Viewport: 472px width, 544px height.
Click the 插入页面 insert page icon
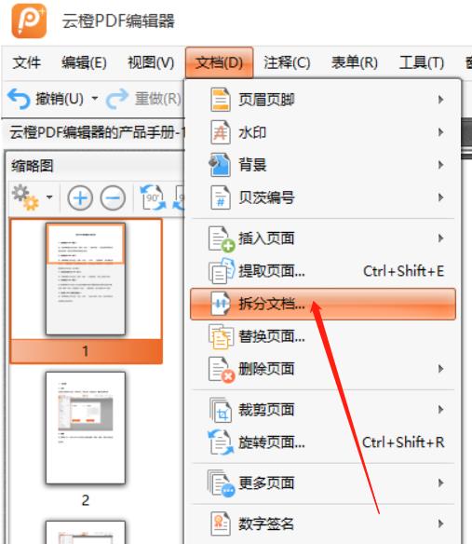click(x=222, y=238)
